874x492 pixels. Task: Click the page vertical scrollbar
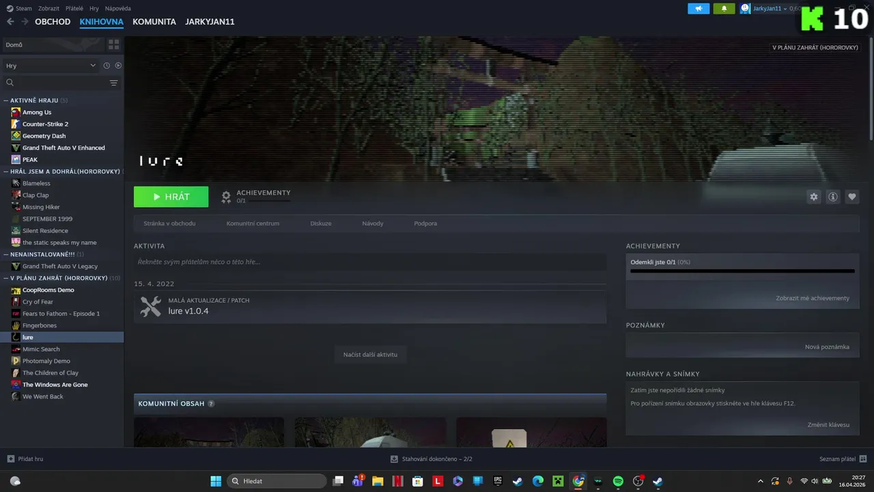(x=870, y=89)
